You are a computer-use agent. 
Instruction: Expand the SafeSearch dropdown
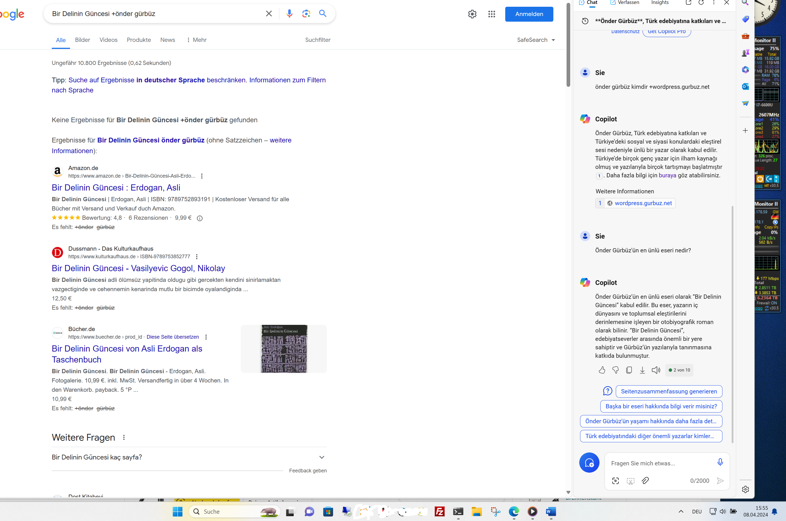pyautogui.click(x=536, y=40)
